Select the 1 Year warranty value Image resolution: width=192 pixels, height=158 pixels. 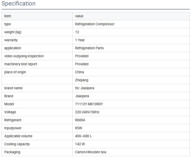[80, 40]
